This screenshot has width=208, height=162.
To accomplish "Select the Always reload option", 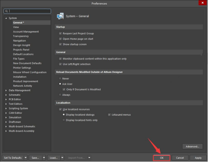I will pyautogui.click(x=60, y=95).
